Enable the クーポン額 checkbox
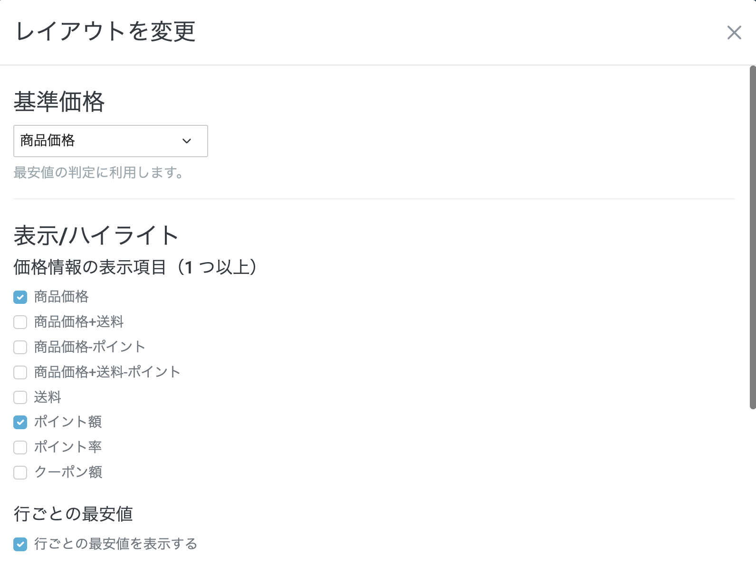 coord(20,472)
